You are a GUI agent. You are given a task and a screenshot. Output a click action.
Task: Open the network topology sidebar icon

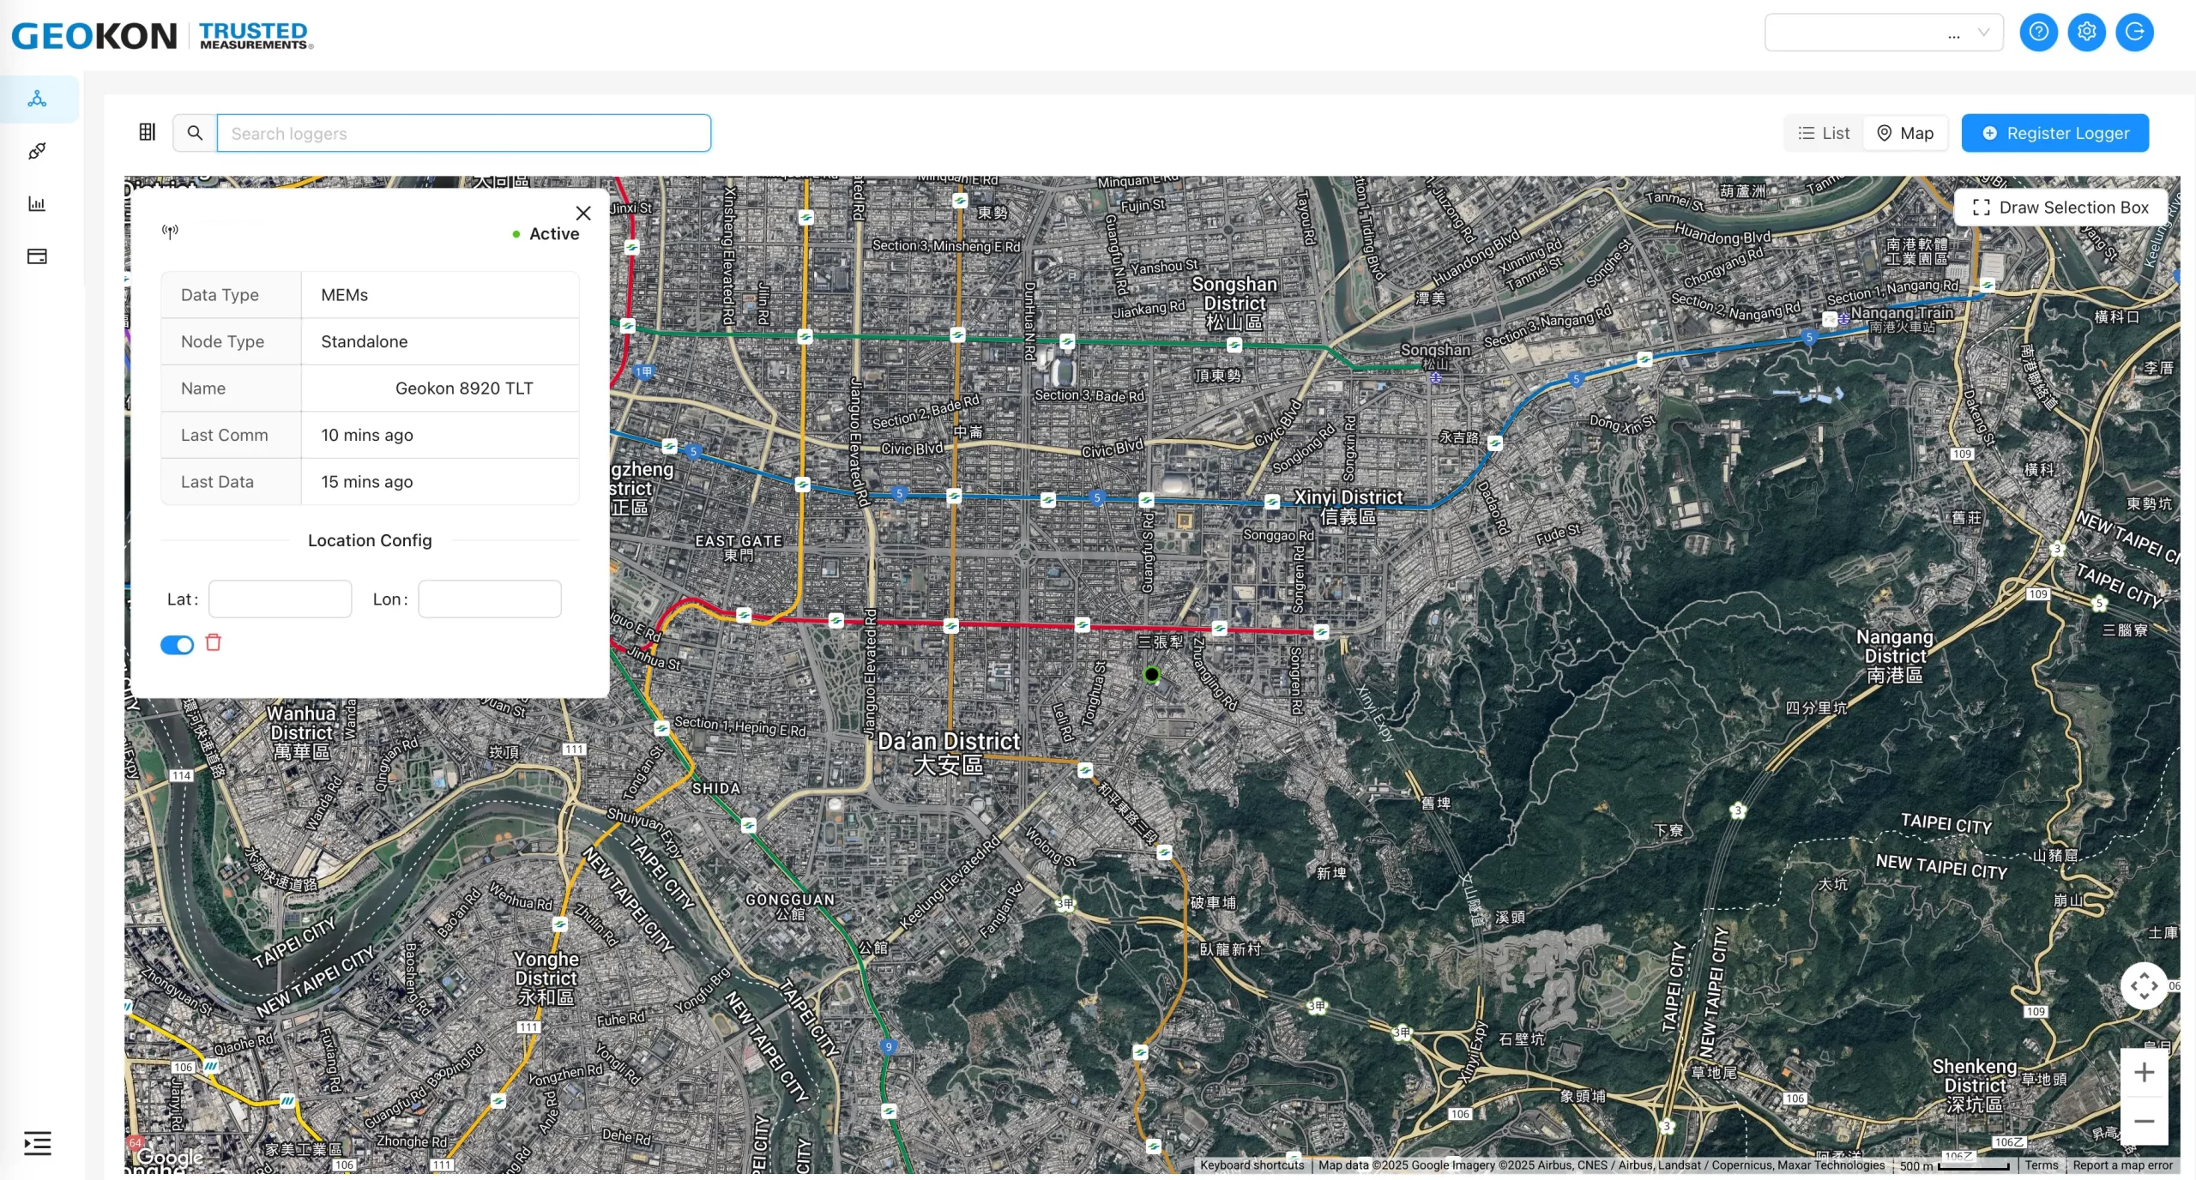point(37,99)
